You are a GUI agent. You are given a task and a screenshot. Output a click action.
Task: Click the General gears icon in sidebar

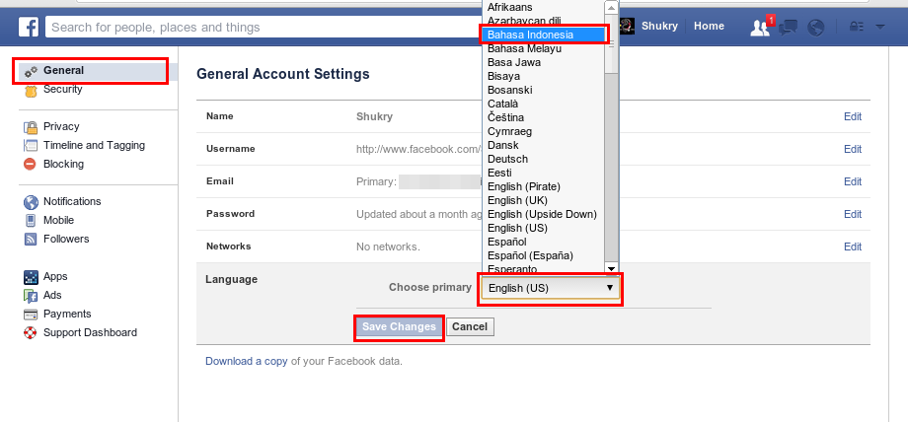(32, 71)
